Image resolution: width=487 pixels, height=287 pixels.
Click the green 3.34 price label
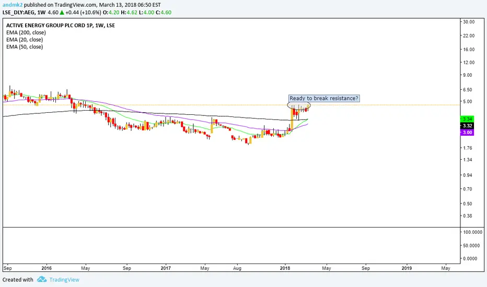pos(467,119)
